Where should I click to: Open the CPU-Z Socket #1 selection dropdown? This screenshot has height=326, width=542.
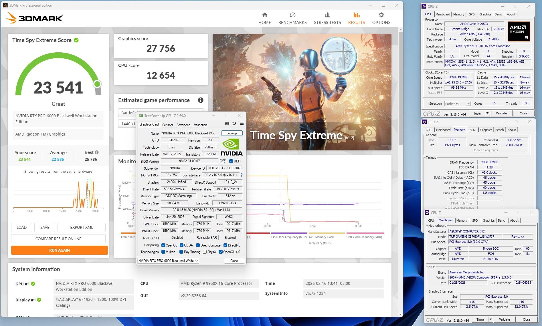click(x=468, y=104)
